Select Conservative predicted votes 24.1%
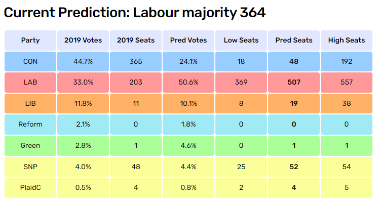 pyautogui.click(x=188, y=61)
